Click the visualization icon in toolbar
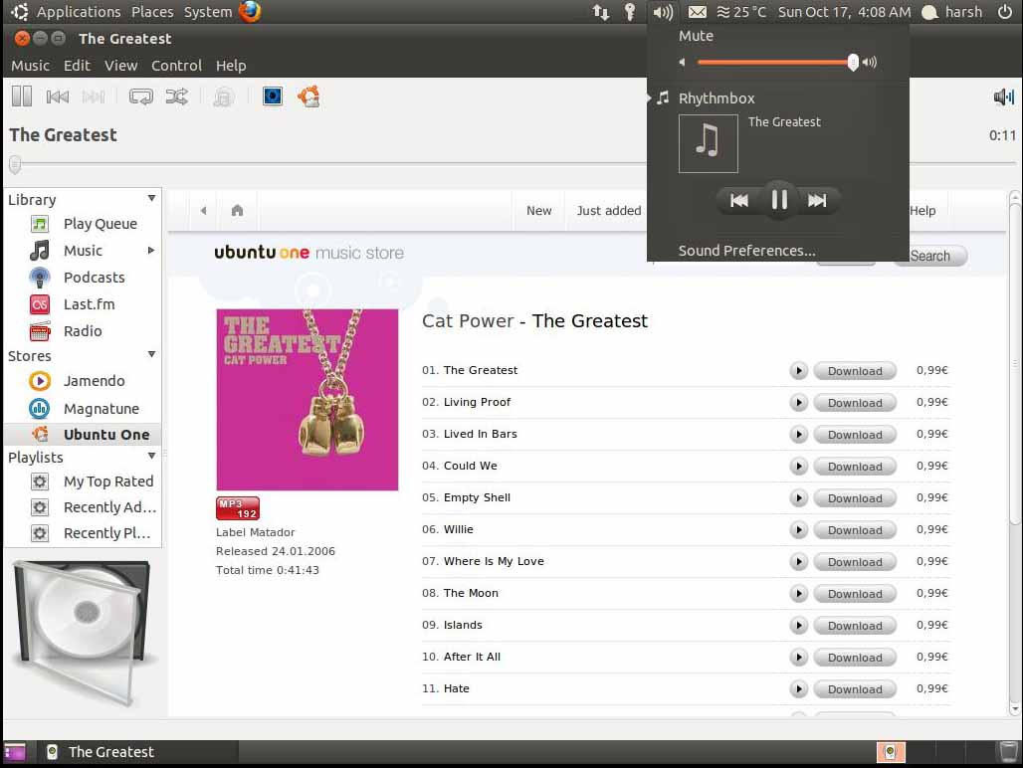The image size is (1023, 768). [272, 96]
